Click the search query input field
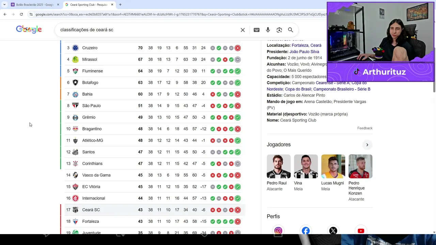This screenshot has height=245, width=436. coord(148,30)
